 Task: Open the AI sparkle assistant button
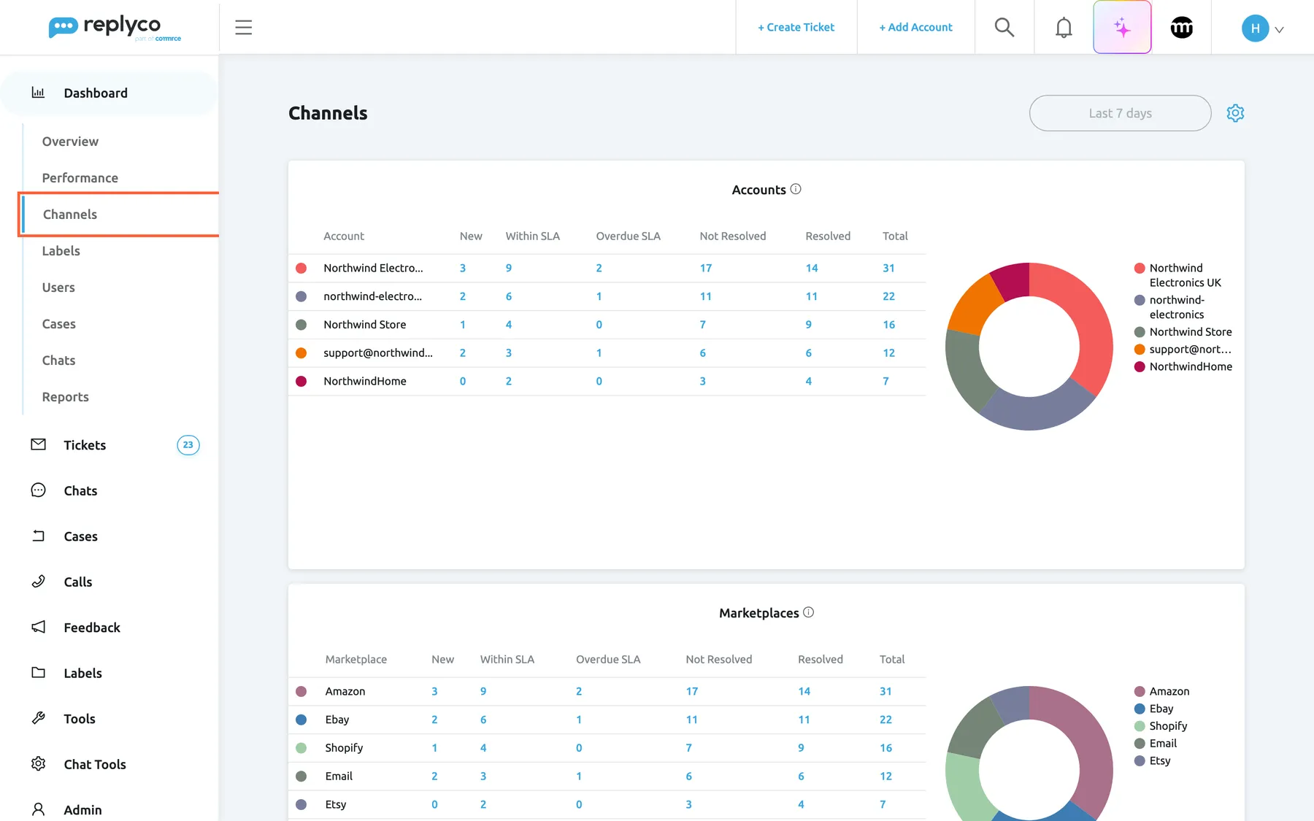[x=1122, y=28]
